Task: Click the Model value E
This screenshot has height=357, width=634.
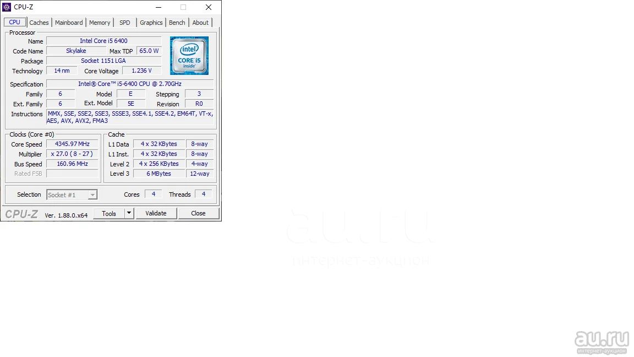Action: [130, 94]
